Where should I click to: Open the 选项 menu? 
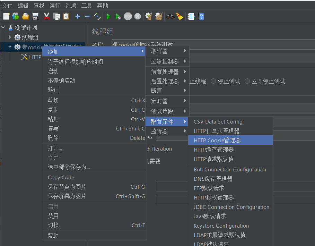click(x=71, y=6)
